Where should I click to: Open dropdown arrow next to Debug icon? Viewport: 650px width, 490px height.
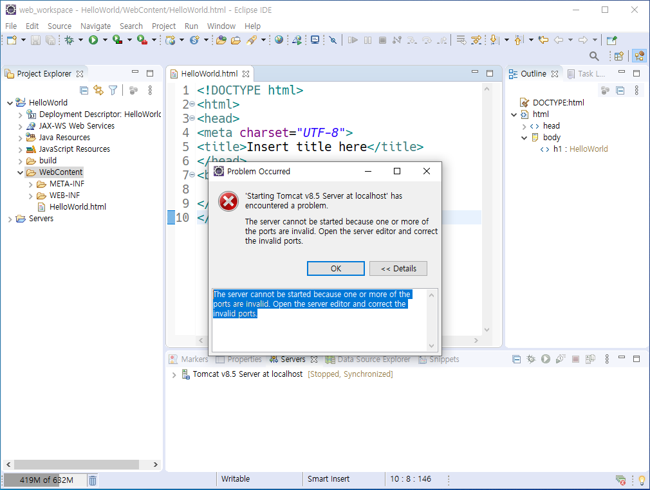pyautogui.click(x=80, y=40)
